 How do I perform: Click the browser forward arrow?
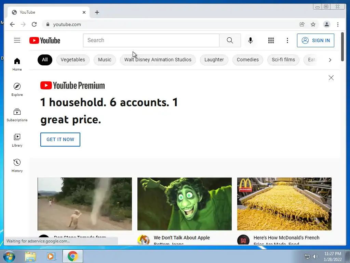pyautogui.click(x=23, y=24)
